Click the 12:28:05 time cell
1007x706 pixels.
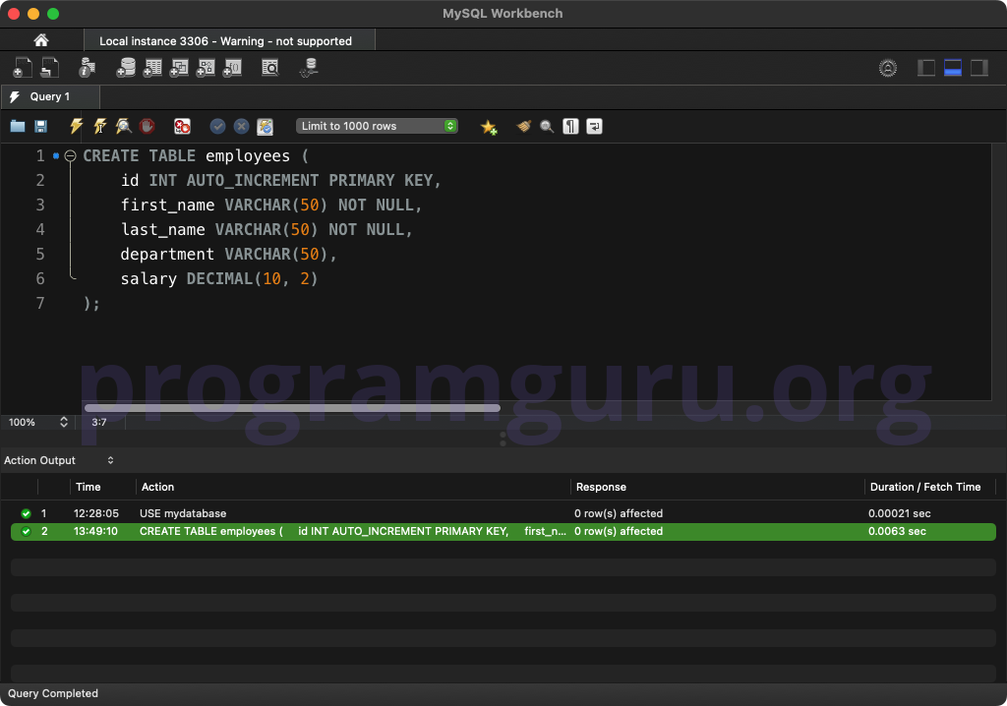point(96,513)
